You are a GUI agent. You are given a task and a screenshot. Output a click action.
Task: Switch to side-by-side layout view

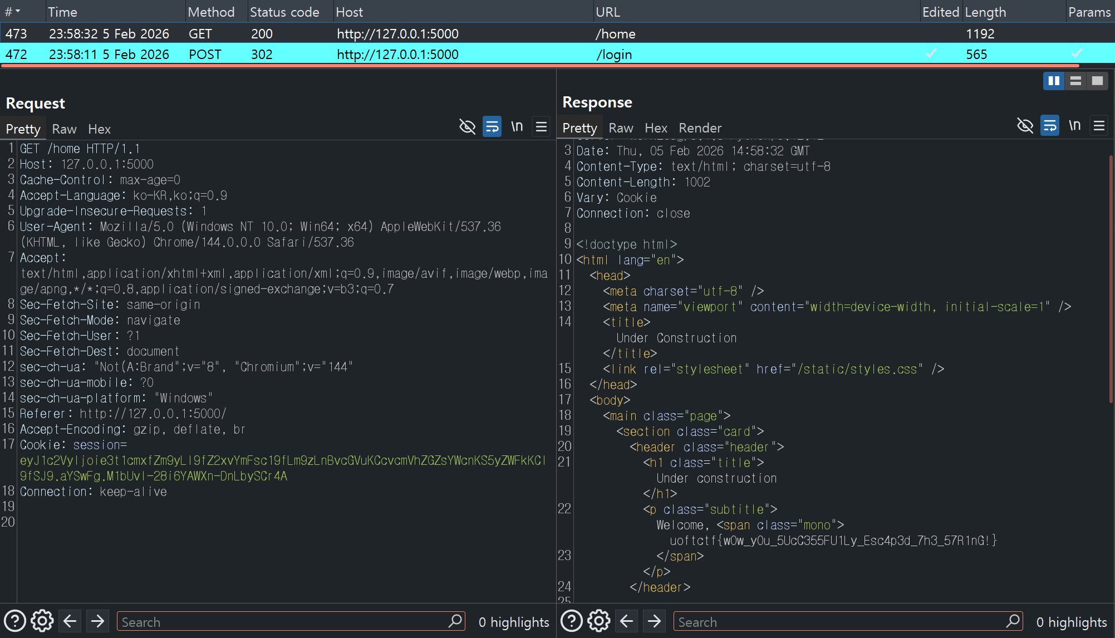[1054, 81]
